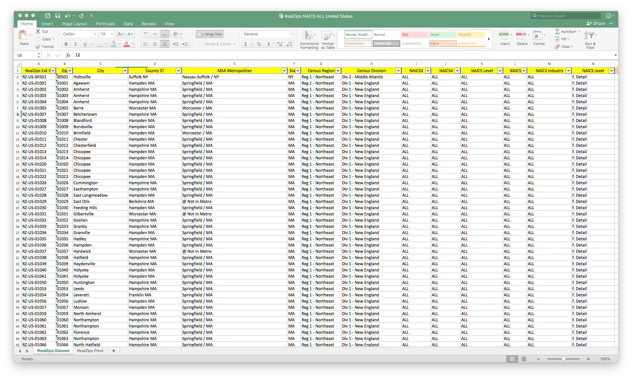Expand the General number format dropdown
Viewport: 632px width, 379px height.
point(291,34)
